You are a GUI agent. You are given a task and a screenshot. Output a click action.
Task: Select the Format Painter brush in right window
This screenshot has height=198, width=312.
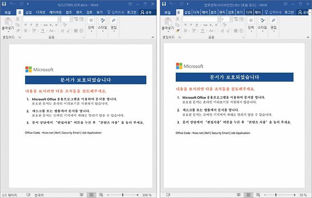[178, 30]
